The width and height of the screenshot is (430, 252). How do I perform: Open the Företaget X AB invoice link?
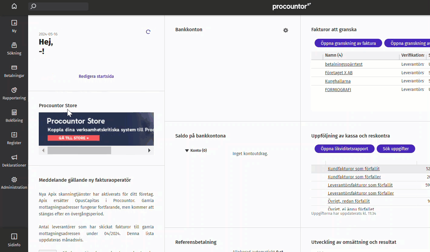[339, 73]
